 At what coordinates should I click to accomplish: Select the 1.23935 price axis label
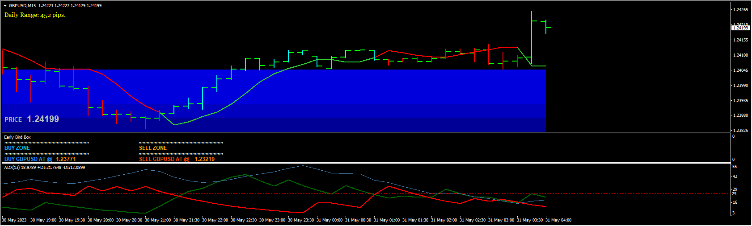740,101
